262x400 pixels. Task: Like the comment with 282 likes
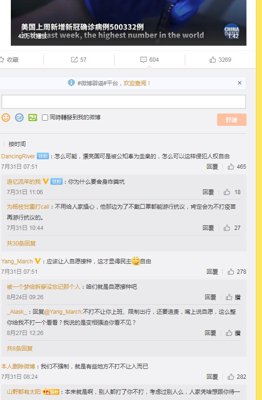(237, 377)
